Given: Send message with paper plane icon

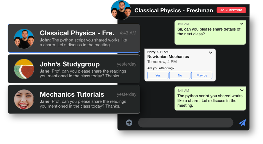Looking at the screenshot, I should pos(242,123).
